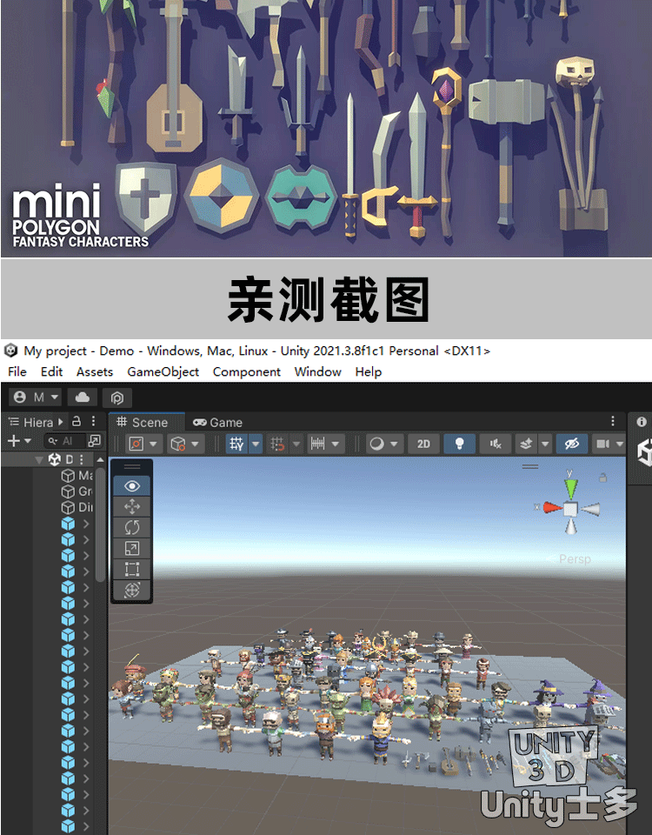Open the grid visibility settings dropdown
The width and height of the screenshot is (652, 835).
coord(256,444)
